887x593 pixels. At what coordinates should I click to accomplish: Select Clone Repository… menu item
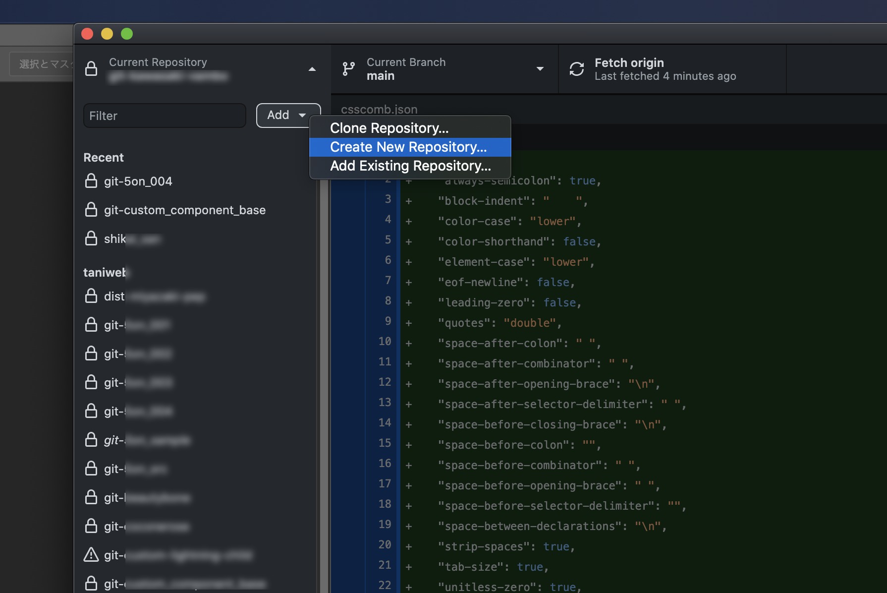(x=389, y=128)
